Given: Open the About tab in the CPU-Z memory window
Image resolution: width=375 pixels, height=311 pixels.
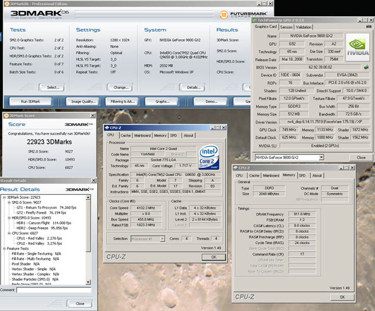Looking at the screenshot, I should [317, 175].
